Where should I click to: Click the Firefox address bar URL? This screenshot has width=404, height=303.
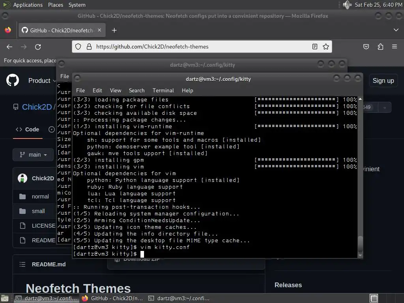pyautogui.click(x=152, y=47)
